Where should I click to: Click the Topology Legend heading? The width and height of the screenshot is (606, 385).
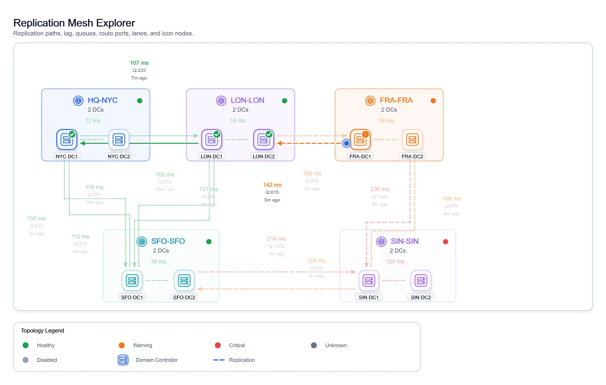pyautogui.click(x=43, y=331)
